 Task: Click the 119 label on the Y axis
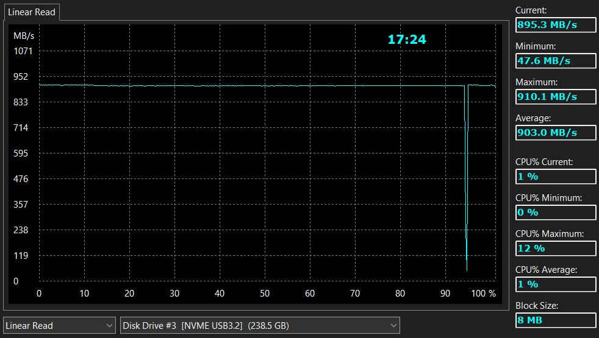pos(21,256)
